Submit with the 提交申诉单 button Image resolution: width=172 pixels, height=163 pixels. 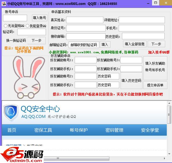click(155, 85)
